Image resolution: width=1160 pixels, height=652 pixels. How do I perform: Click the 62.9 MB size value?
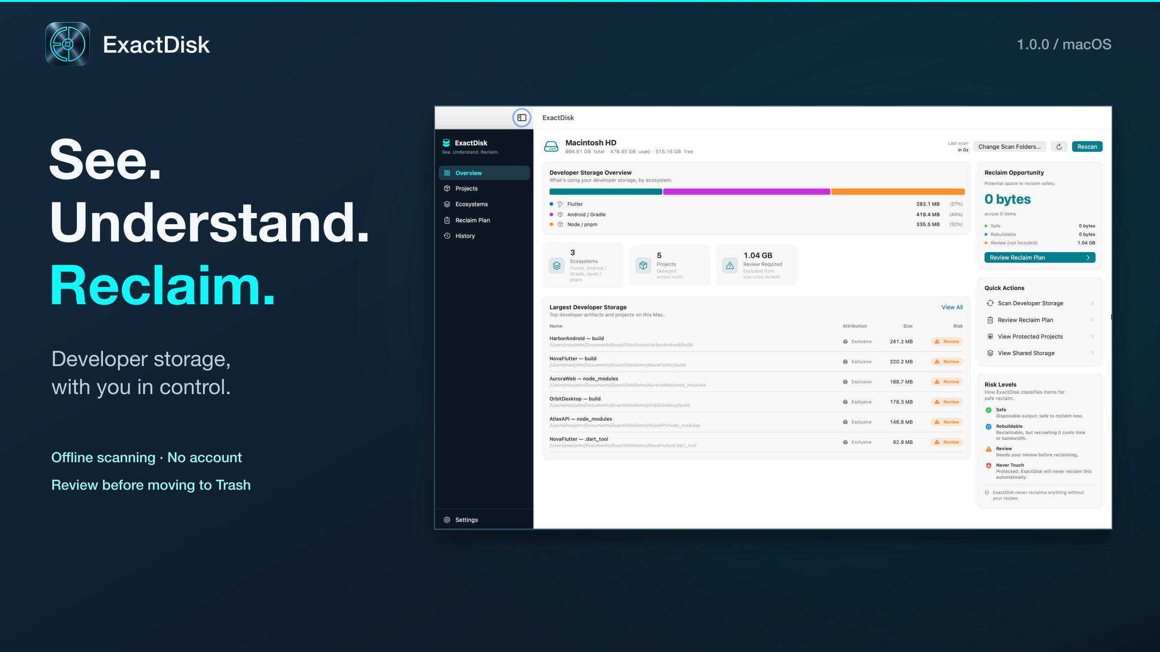point(902,442)
